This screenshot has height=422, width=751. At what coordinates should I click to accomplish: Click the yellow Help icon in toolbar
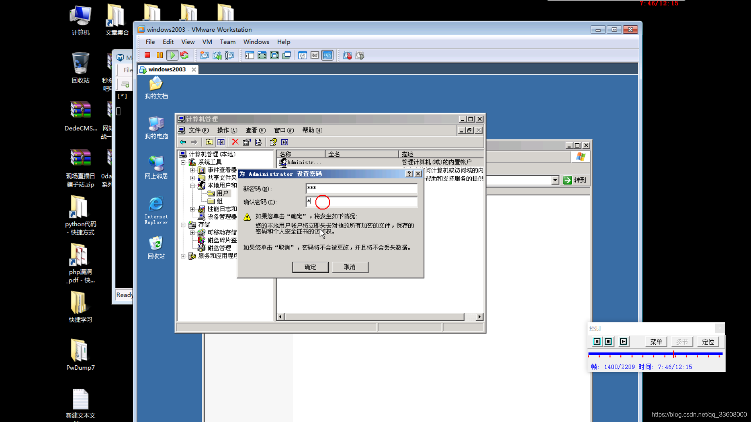click(273, 142)
